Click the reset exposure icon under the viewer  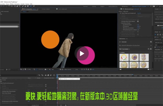(x=91, y=69)
